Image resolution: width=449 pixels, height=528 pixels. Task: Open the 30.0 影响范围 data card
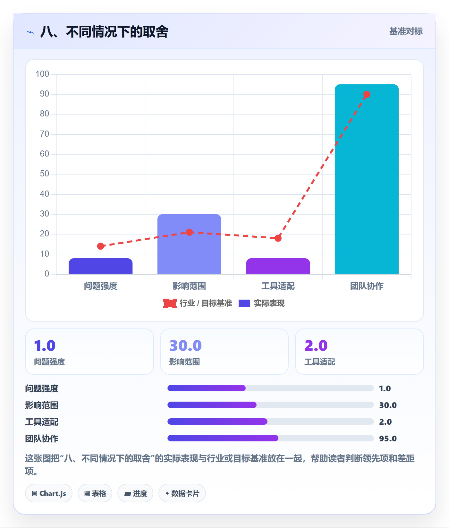pos(224,352)
